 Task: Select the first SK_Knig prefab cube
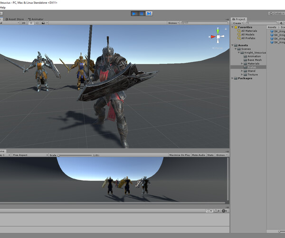(272, 31)
